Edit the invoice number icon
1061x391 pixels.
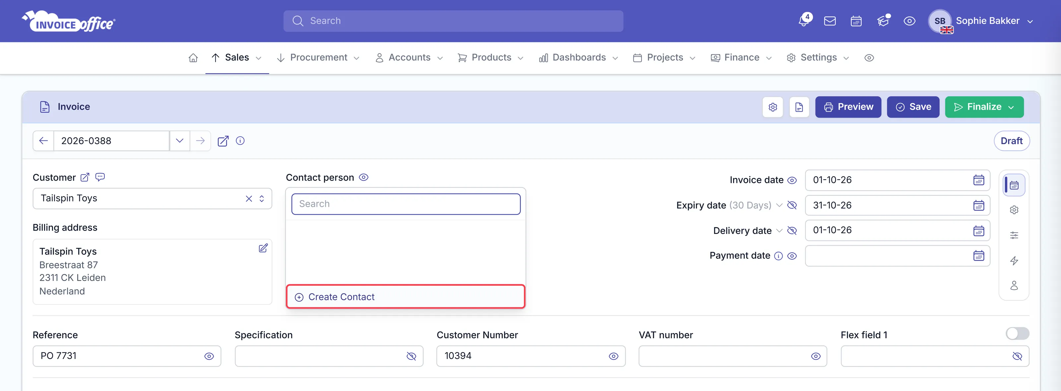[x=223, y=141]
